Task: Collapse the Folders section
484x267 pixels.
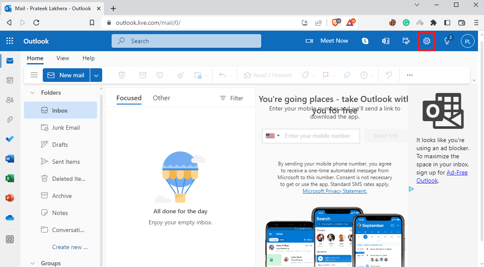Action: point(32,93)
